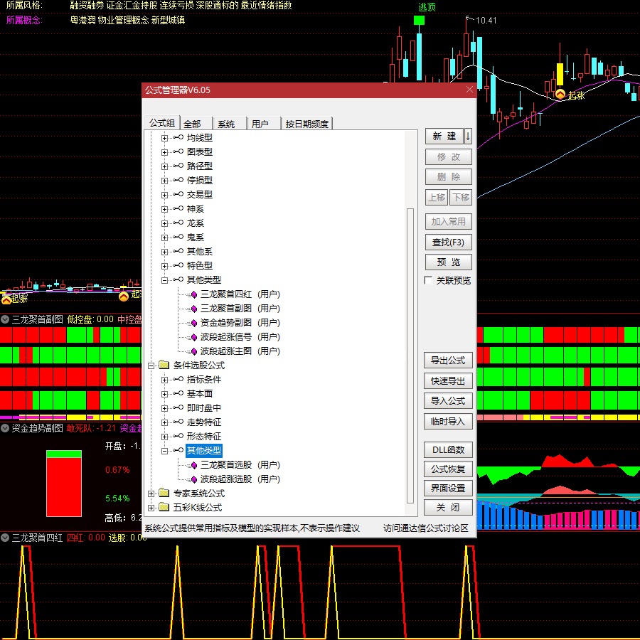Enable the 关联预览 checkbox
This screenshot has width=640, height=640.
click(x=428, y=281)
